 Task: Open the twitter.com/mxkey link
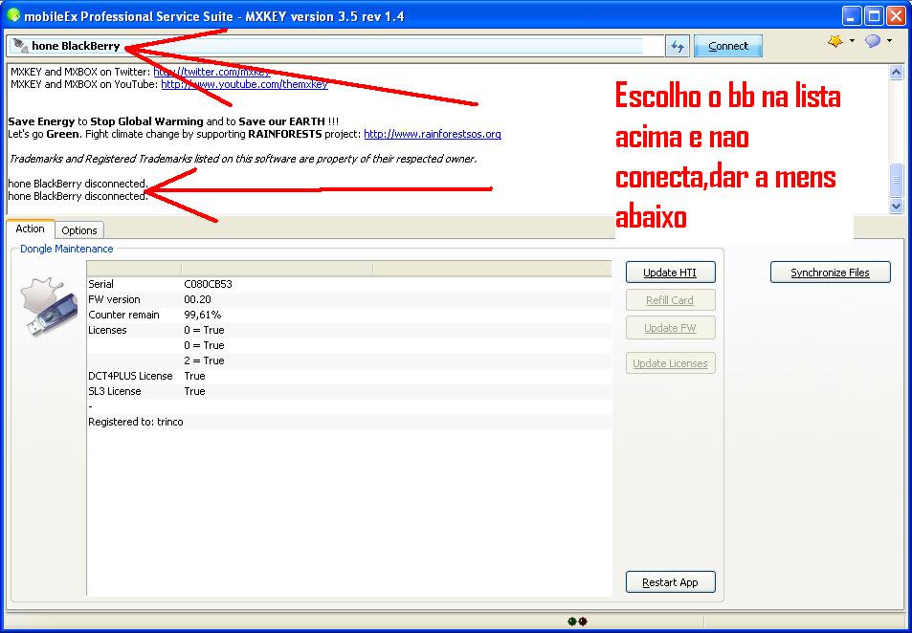[211, 72]
